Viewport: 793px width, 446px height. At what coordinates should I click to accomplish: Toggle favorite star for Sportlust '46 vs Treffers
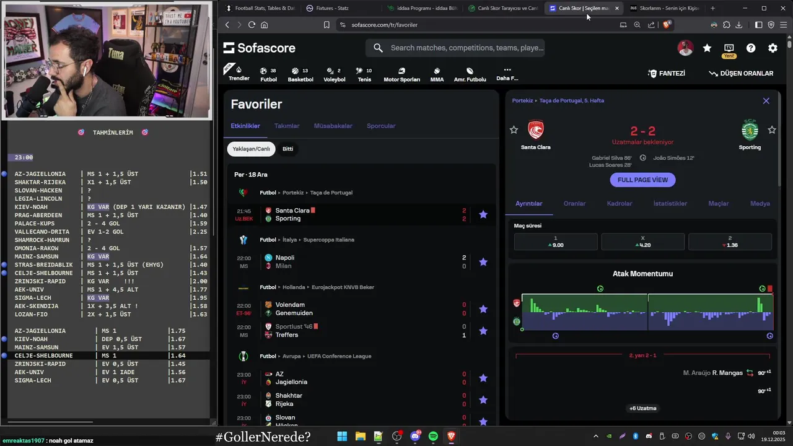click(x=483, y=331)
